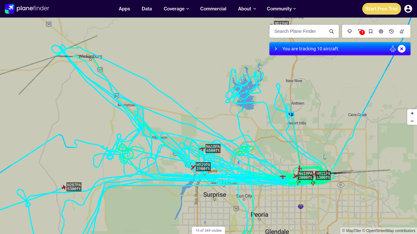Open the About dropdown menu
This screenshot has height=234, width=417.
click(247, 9)
